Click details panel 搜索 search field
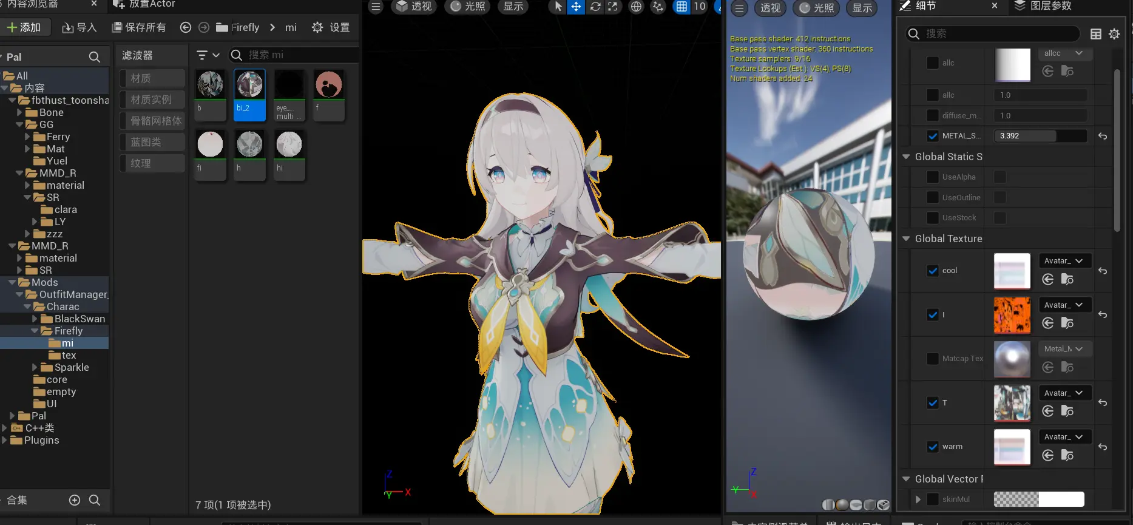Viewport: 1133px width, 525px height. [993, 34]
